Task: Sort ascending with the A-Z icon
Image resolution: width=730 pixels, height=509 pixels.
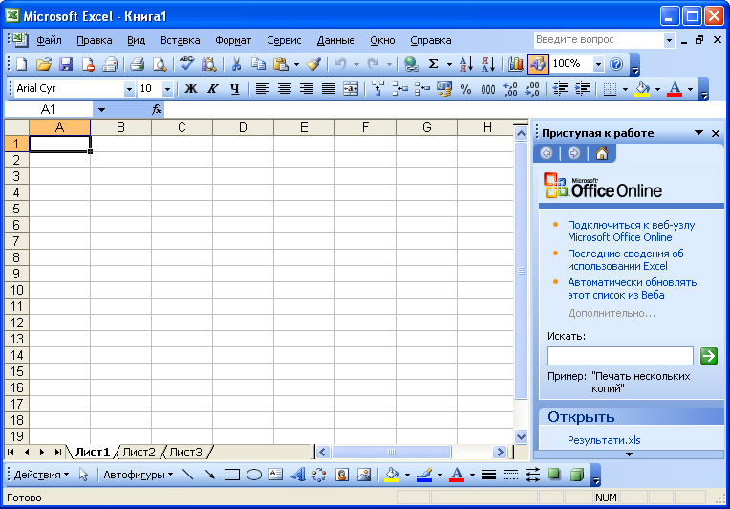Action: tap(465, 64)
